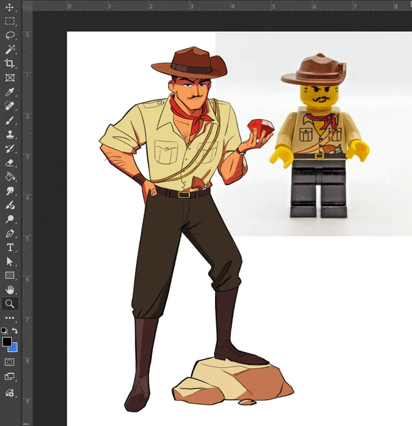Select the Hand tool
This screenshot has height=426, width=412.
[10, 289]
